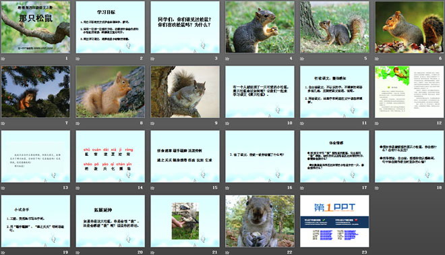Click animation star icon under slide 7
Viewport: 445px width, 255px height.
tap(3, 123)
